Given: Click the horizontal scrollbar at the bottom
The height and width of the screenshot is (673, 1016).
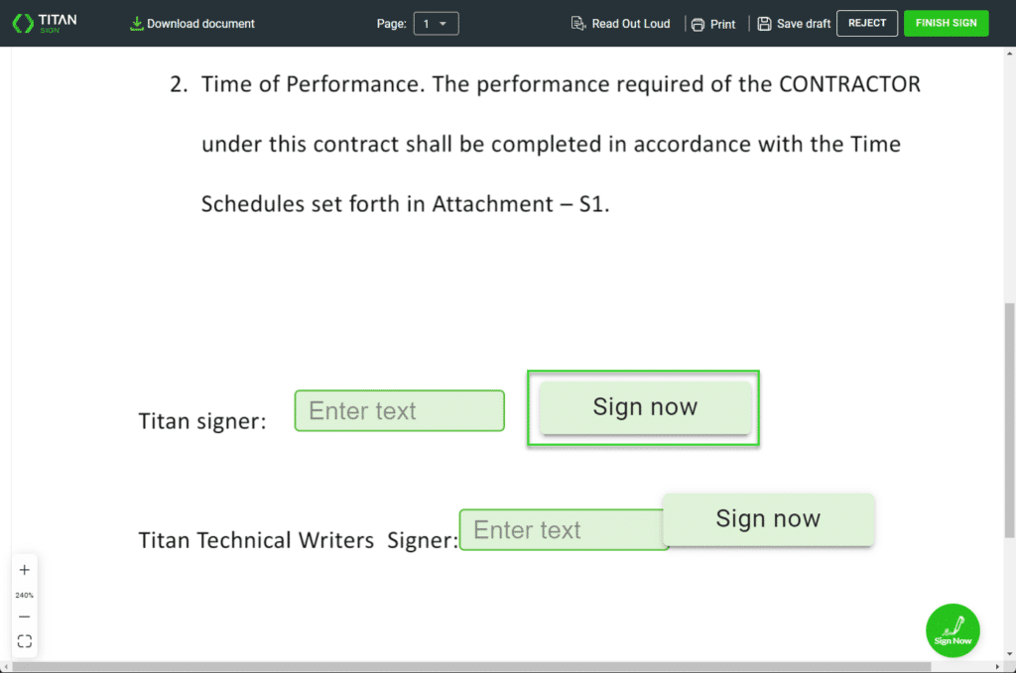Looking at the screenshot, I should coord(496,667).
